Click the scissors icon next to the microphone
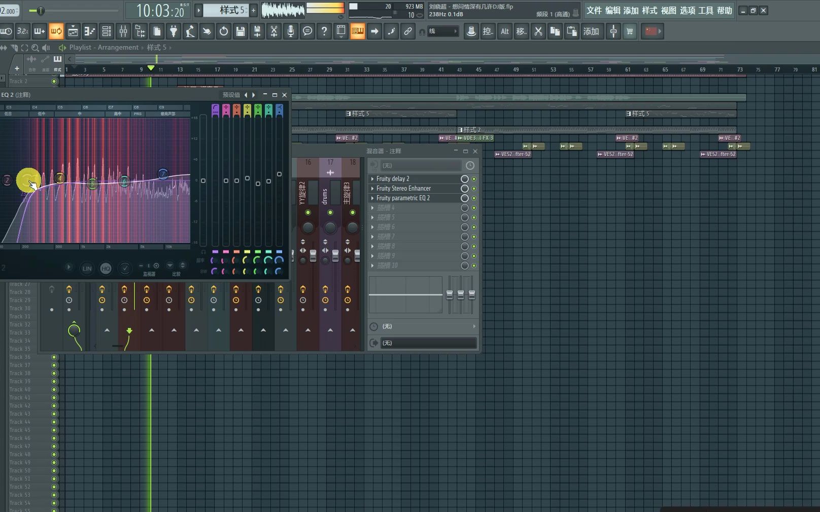820x512 pixels. (274, 31)
